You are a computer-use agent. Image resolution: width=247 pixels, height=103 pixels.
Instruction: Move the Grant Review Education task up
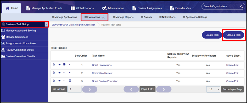pos(64,81)
